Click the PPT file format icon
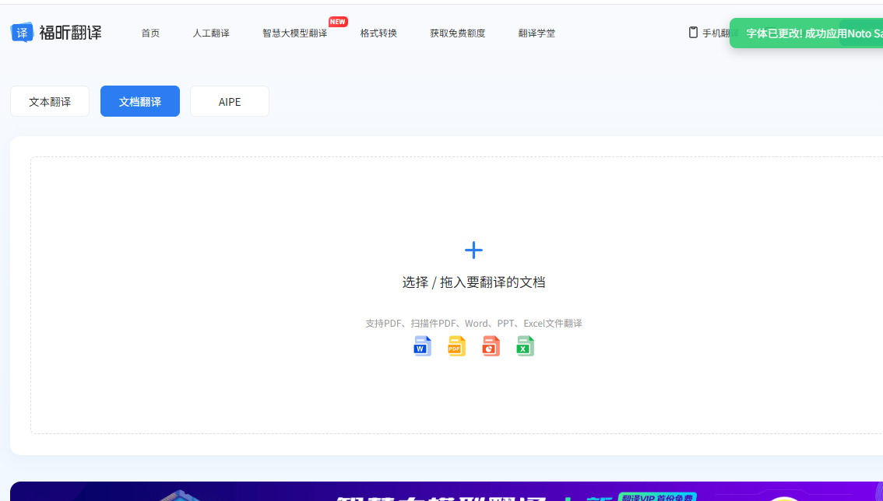Screen dimensions: 883x501 tap(490, 345)
